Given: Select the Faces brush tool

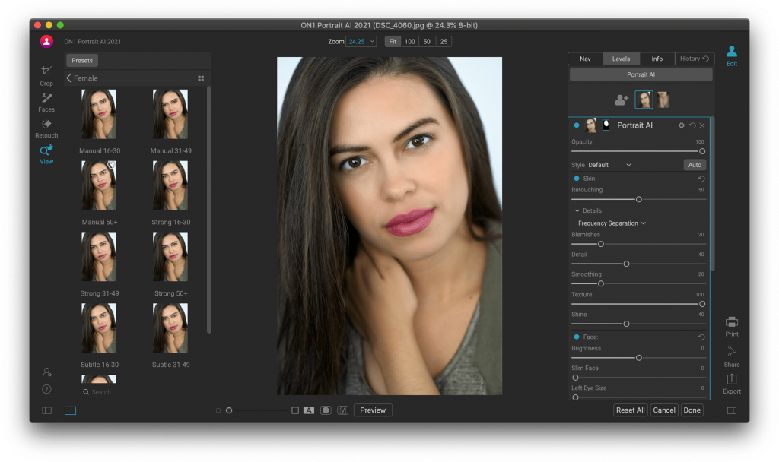Looking at the screenshot, I should [x=46, y=98].
